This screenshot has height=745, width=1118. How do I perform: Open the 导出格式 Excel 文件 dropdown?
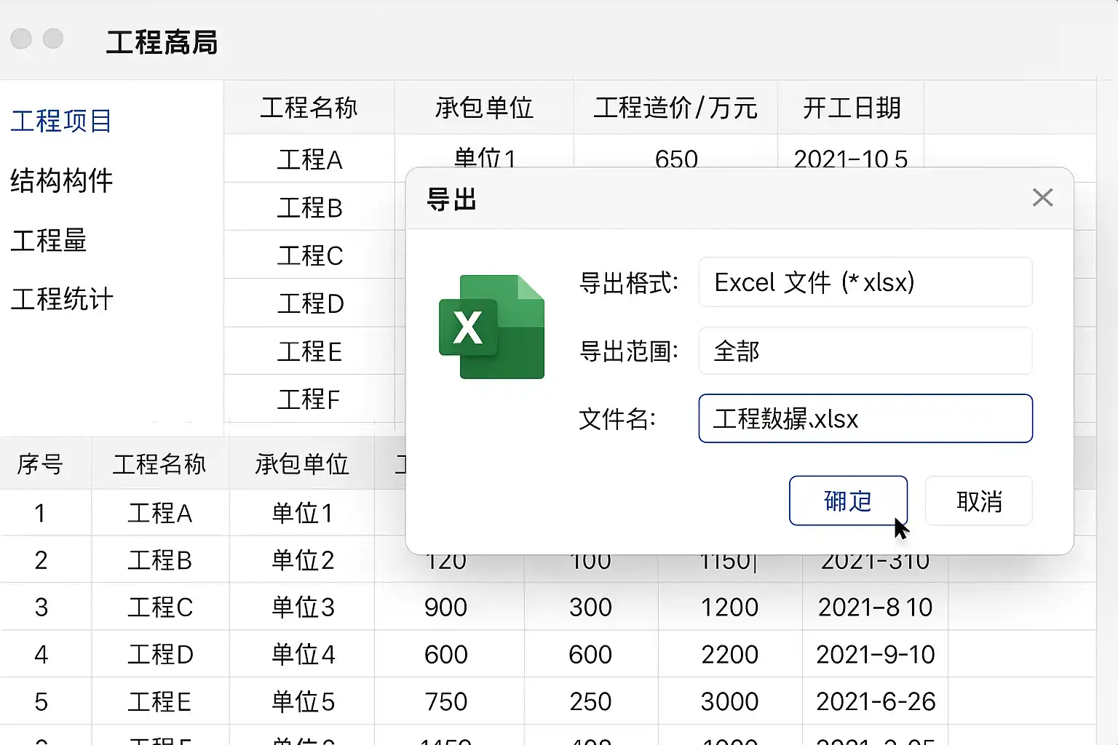(x=865, y=282)
